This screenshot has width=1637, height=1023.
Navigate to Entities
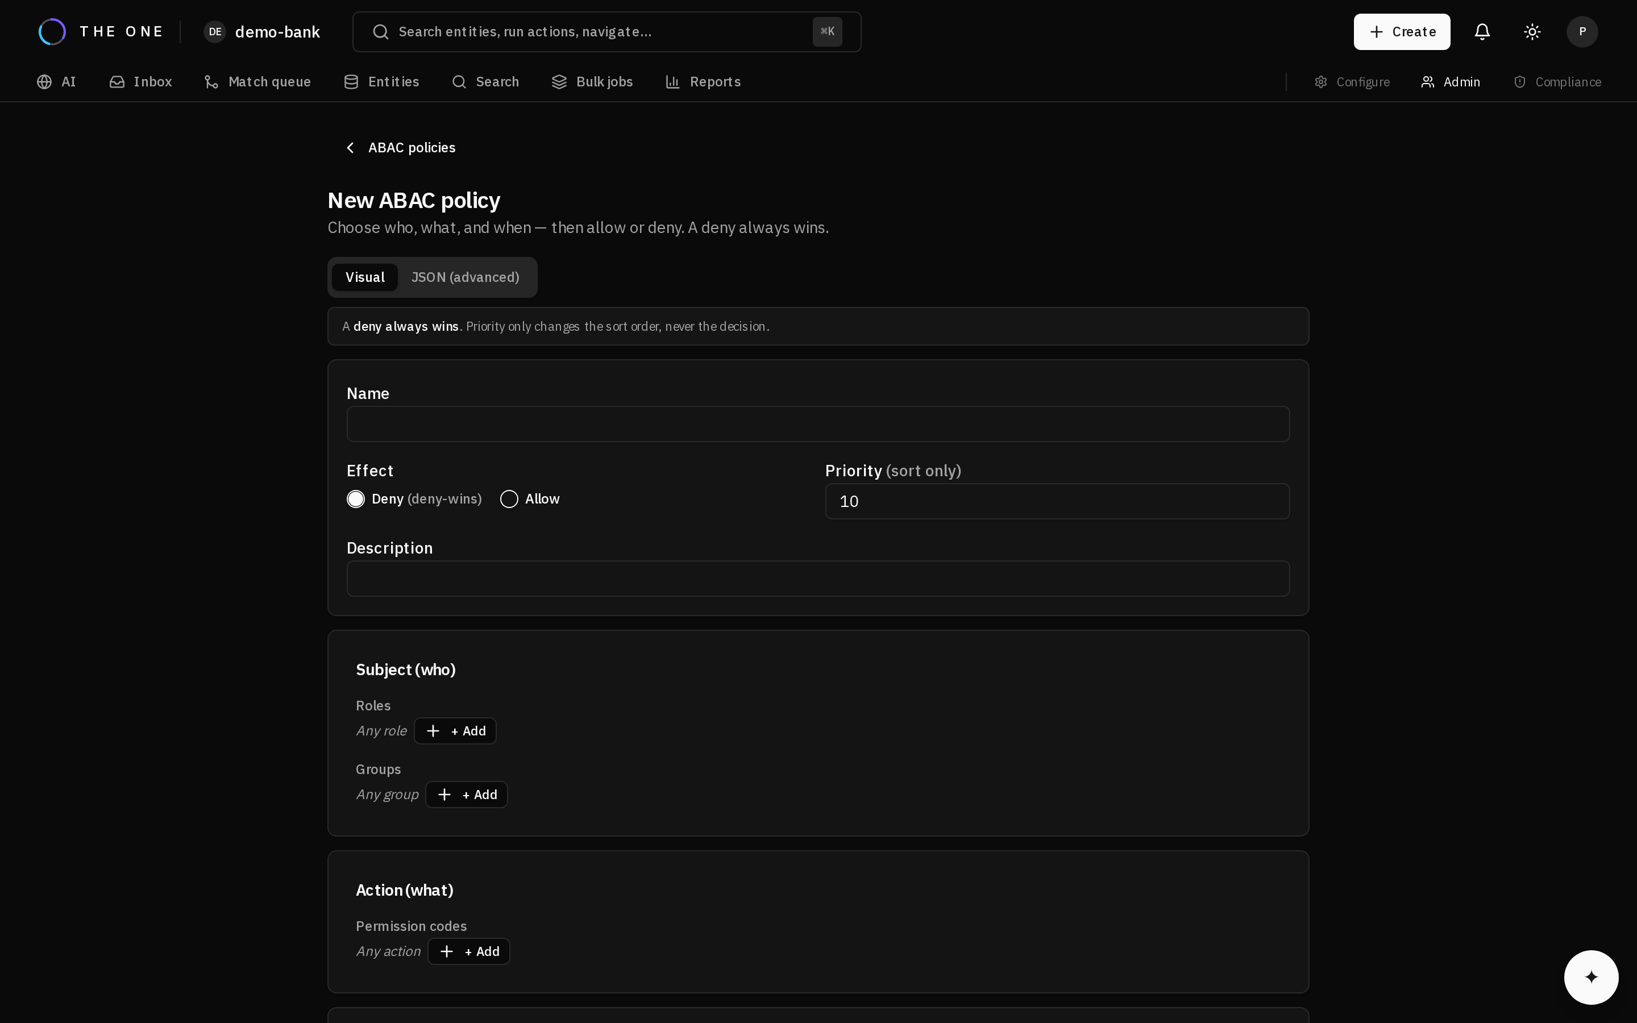(381, 82)
